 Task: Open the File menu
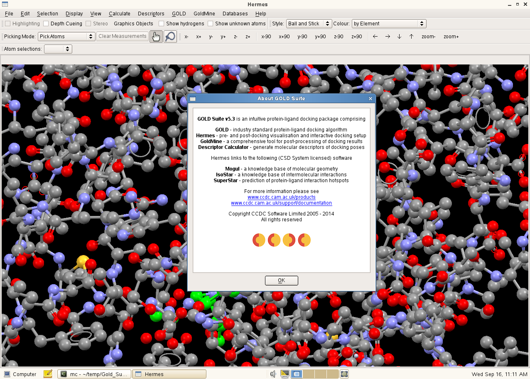[x=9, y=14]
